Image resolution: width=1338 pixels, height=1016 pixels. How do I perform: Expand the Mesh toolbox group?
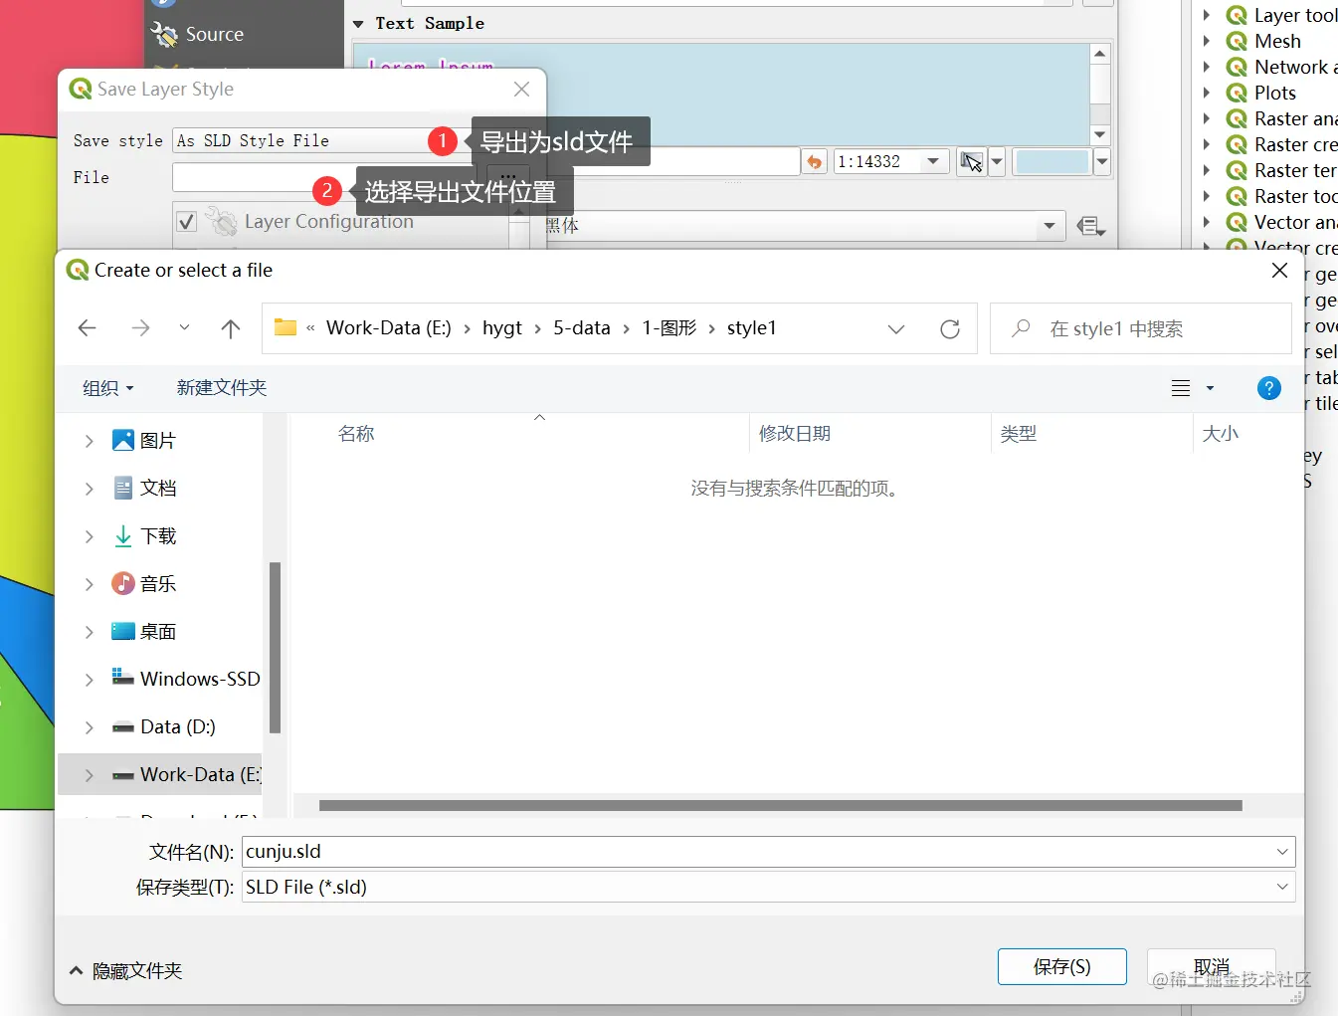point(1207,41)
